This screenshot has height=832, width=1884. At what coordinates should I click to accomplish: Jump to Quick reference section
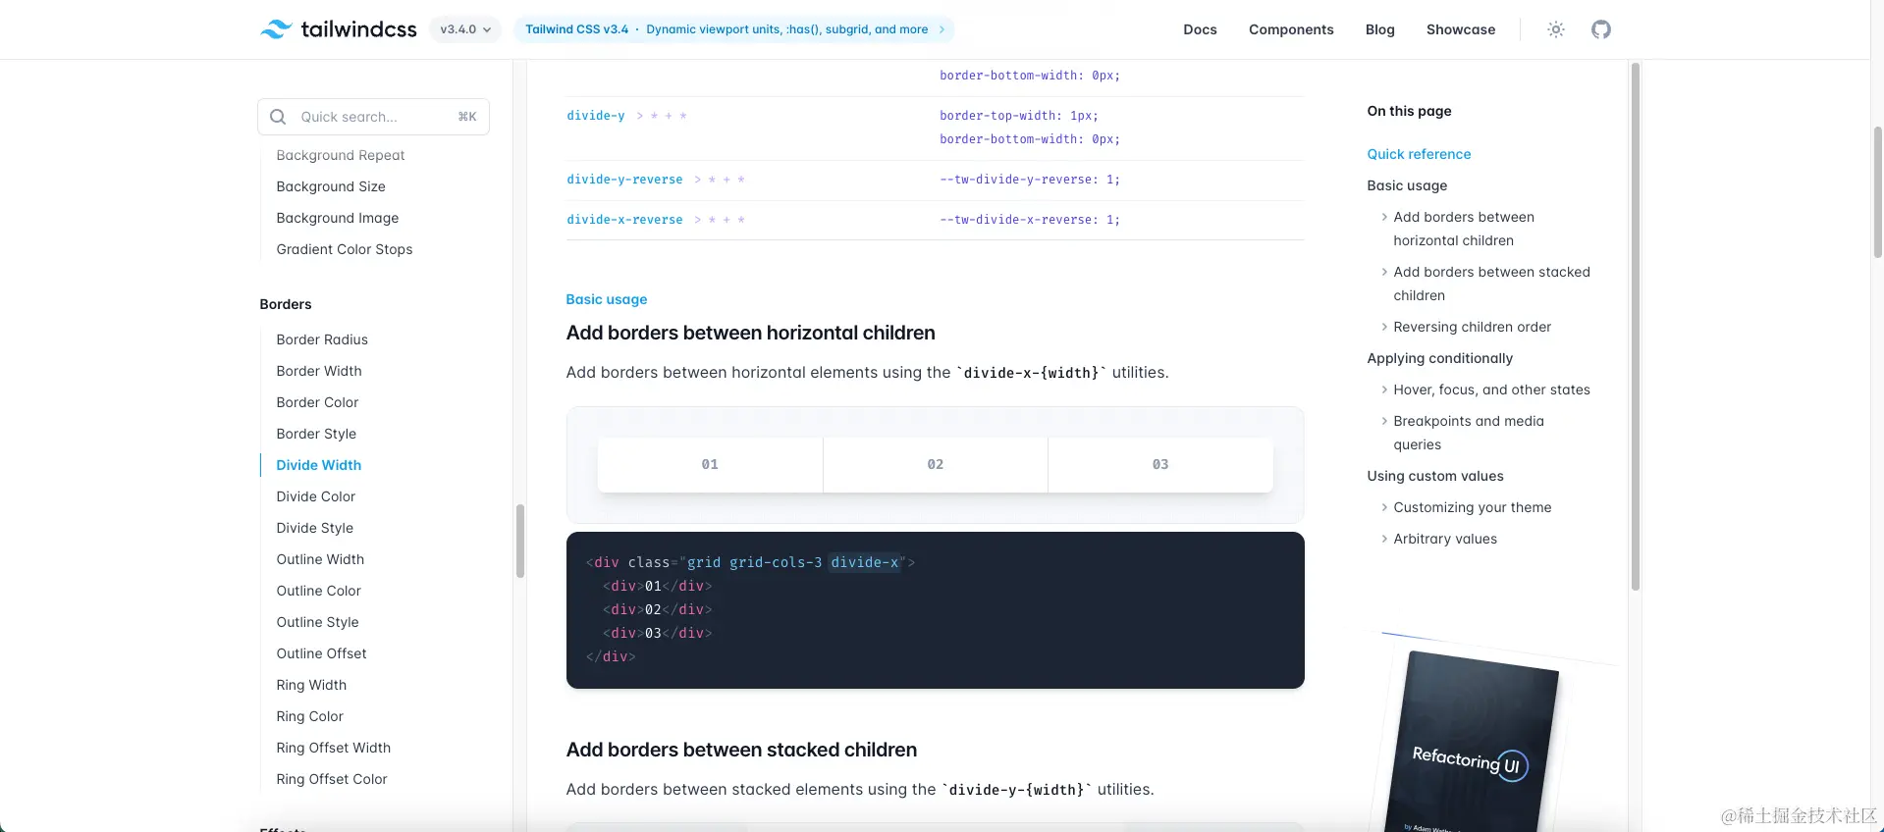point(1419,154)
